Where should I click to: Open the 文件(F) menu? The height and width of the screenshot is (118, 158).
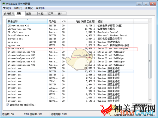[7, 8]
